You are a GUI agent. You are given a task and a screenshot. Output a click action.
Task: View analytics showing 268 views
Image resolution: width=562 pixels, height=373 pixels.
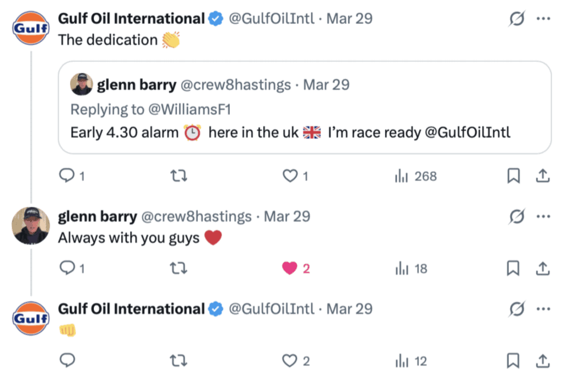pyautogui.click(x=416, y=176)
